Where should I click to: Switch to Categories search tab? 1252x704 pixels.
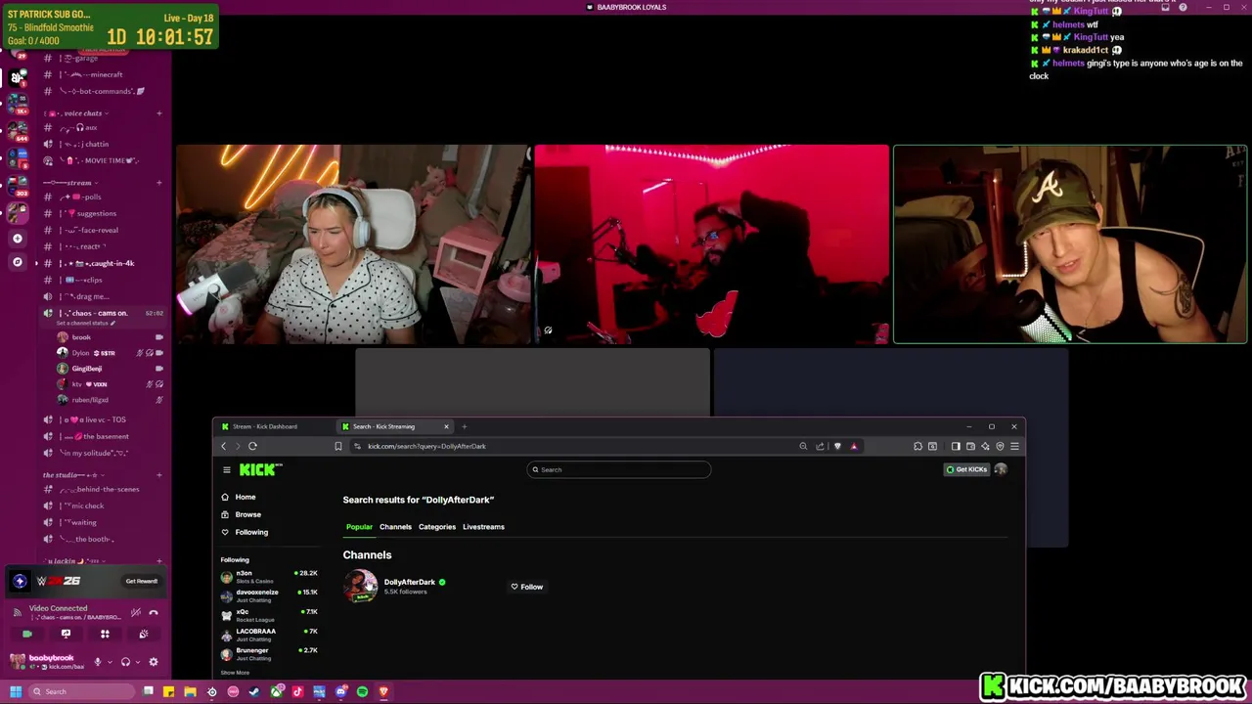pyautogui.click(x=437, y=527)
